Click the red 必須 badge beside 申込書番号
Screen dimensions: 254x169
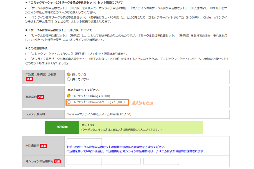click(43, 146)
